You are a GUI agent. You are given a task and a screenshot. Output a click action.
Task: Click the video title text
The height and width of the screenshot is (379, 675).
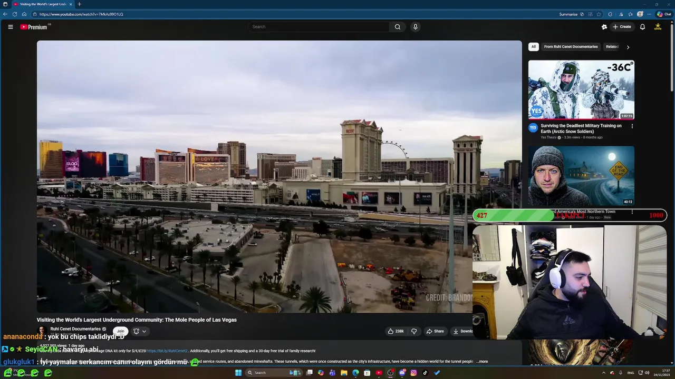pos(137,320)
